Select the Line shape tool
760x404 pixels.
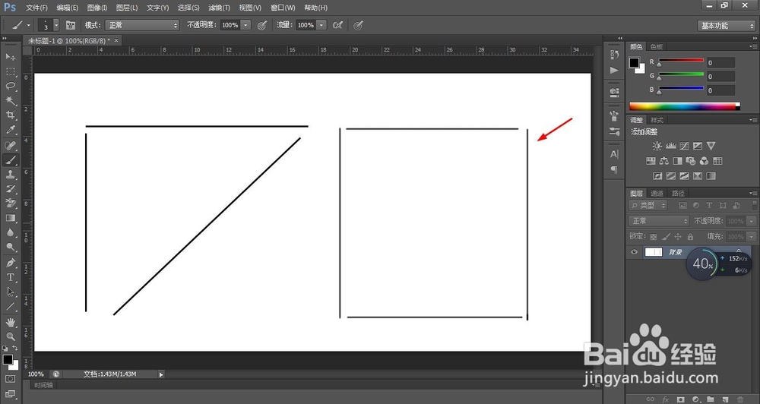coord(10,306)
